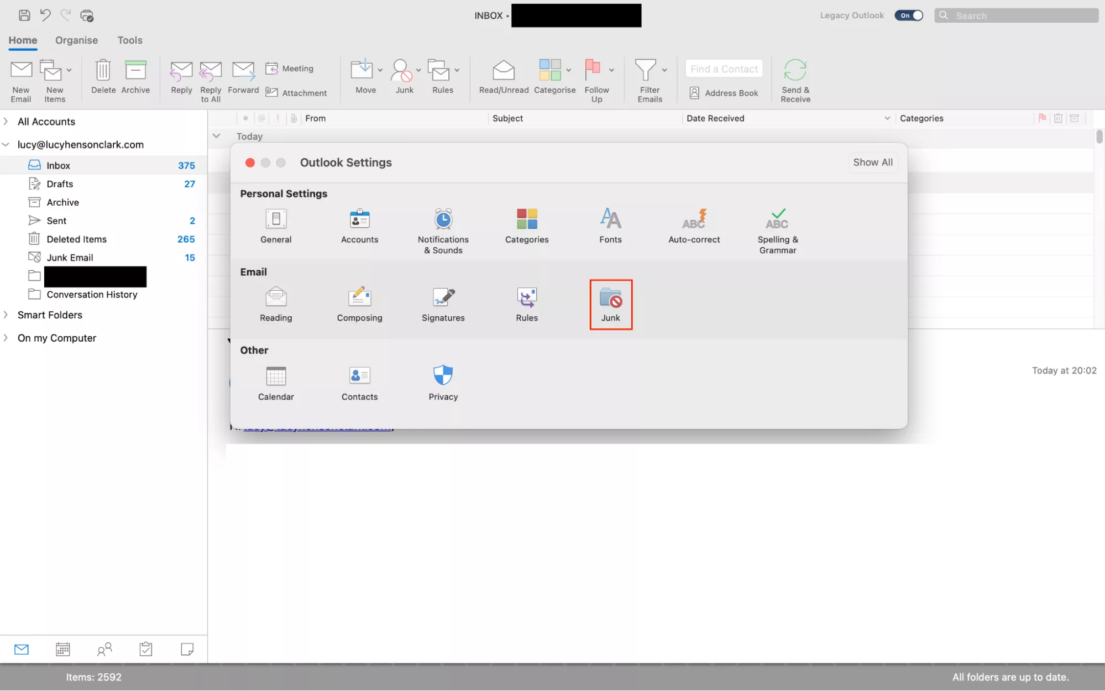Switch to the Organise tab
Screen dimensions: 1105x691
(x=76, y=40)
